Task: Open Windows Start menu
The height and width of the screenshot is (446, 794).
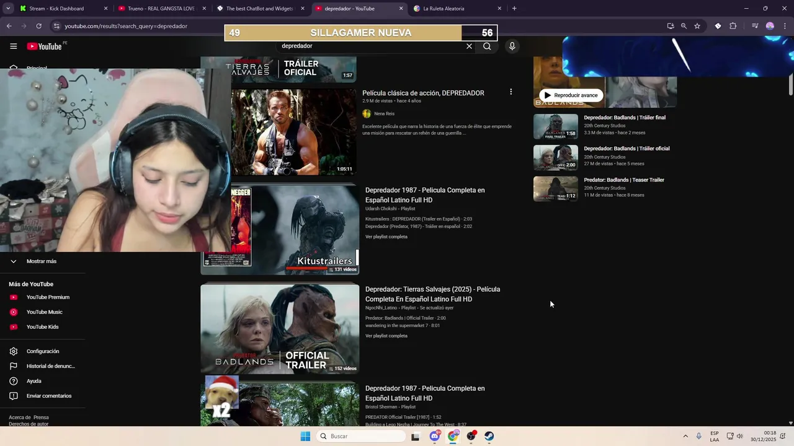Action: pos(305,436)
